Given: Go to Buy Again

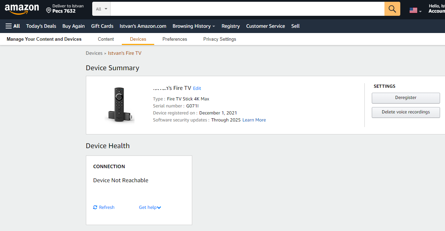Looking at the screenshot, I should (x=74, y=26).
